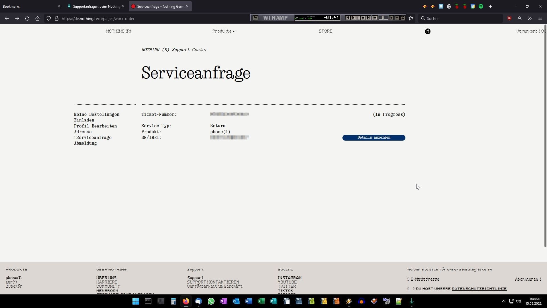
Task: Bookmark this page with the star icon
Action: 411,18
